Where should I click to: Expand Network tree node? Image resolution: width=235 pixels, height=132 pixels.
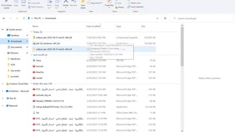[x=3, y=106]
